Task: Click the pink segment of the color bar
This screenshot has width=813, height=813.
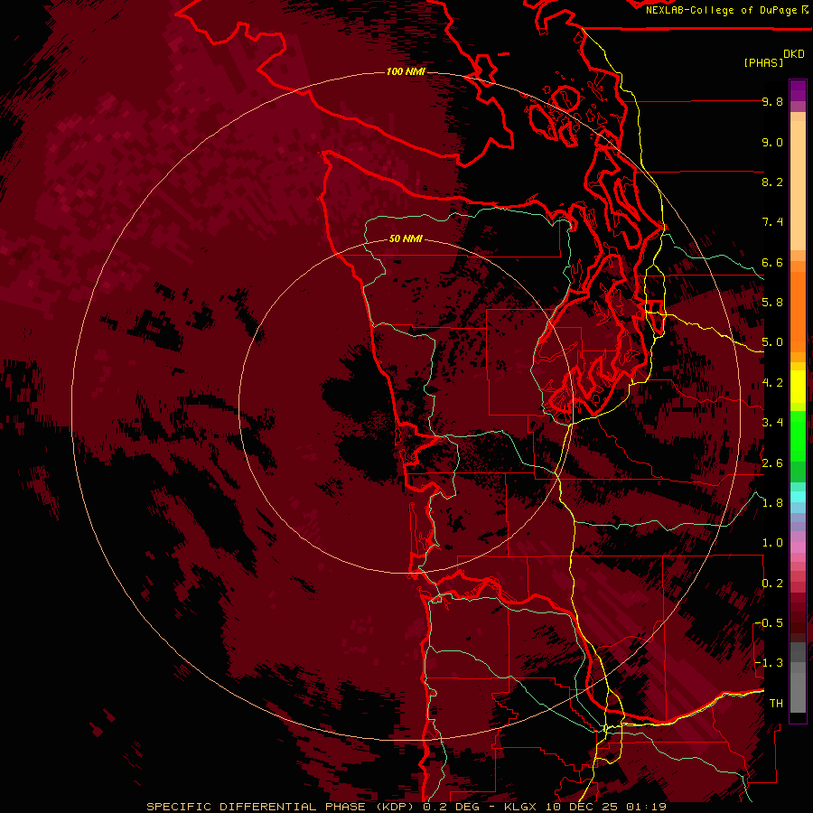Action: point(798,547)
